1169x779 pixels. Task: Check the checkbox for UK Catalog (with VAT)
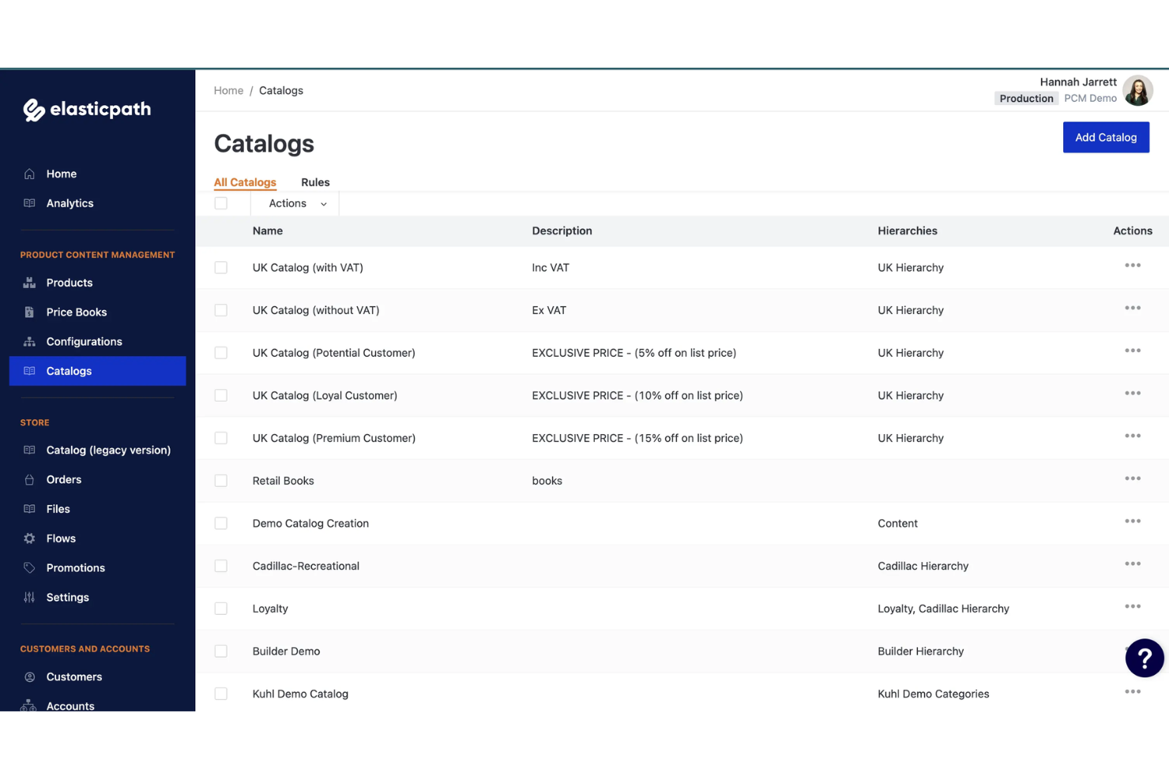(221, 268)
